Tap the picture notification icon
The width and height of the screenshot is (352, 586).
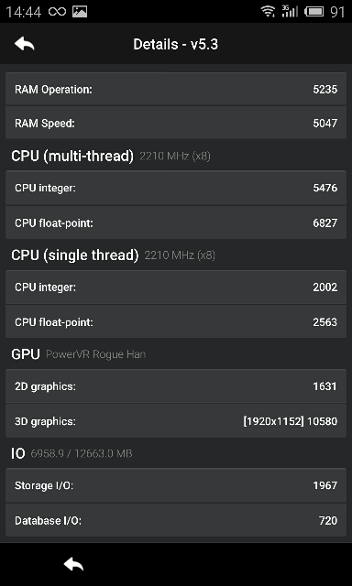(80, 12)
